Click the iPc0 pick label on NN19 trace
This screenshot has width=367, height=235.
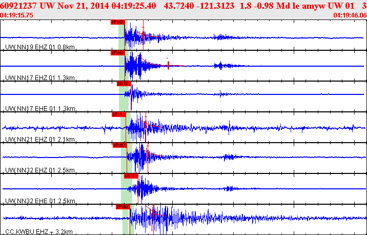(118, 22)
